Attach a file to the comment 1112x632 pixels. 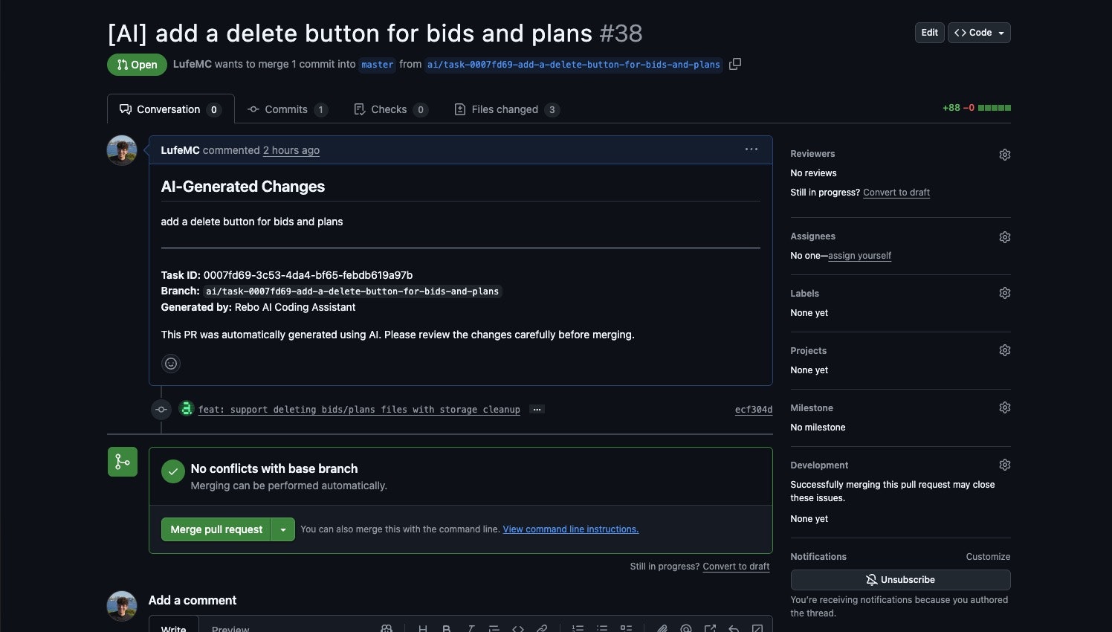(661, 628)
